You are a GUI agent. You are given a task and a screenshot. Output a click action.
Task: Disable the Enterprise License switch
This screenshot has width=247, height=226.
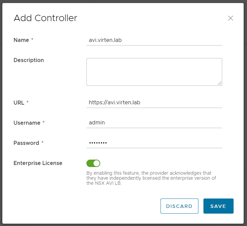click(x=93, y=163)
